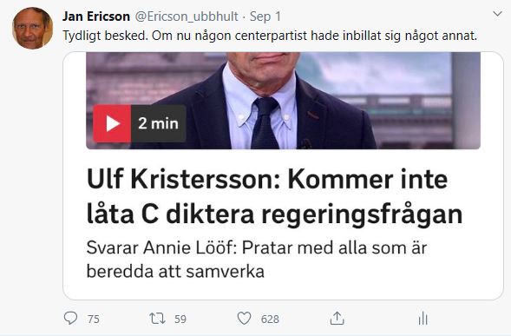Click the Svarar Annie Lööf article subtitle
Image resolution: width=511 pixels, height=336 pixels.
coord(257,260)
